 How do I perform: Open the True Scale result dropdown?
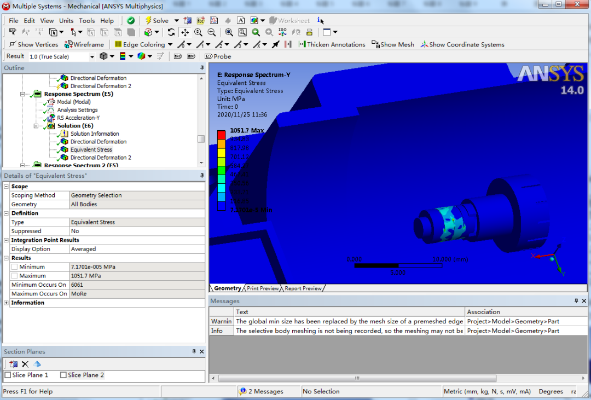[x=92, y=56]
